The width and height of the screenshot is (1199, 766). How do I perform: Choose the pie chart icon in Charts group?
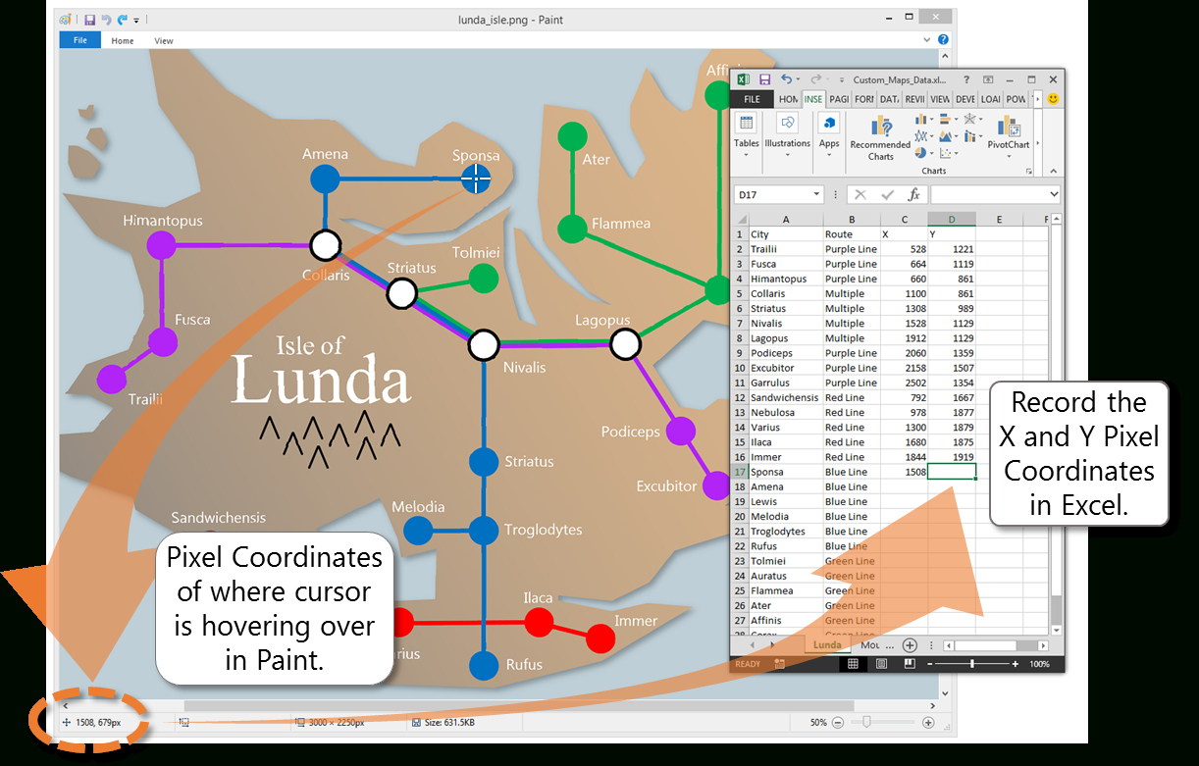coord(920,152)
